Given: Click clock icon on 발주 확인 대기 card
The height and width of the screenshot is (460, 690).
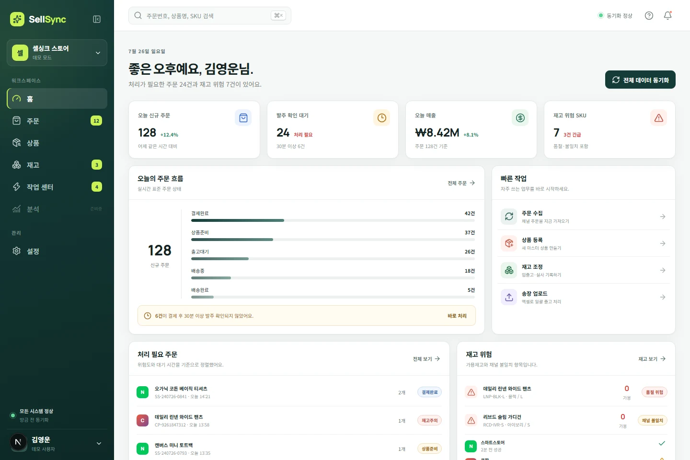Looking at the screenshot, I should coord(382,118).
